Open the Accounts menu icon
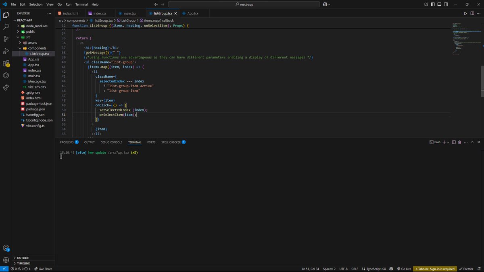 coord(6,248)
